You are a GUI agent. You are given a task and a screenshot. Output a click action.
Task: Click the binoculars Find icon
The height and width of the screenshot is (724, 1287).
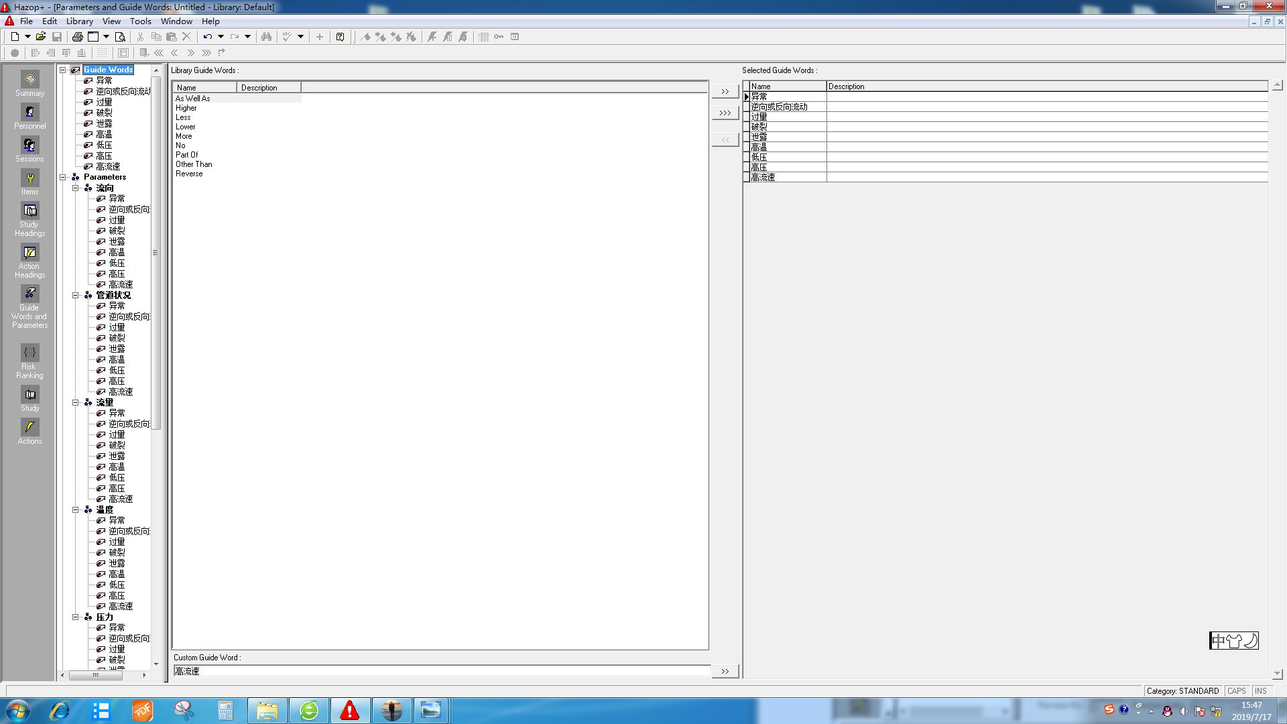click(x=266, y=37)
